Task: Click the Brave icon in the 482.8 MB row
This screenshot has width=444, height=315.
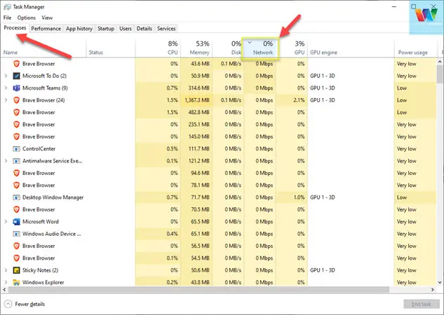Action: 16,112
